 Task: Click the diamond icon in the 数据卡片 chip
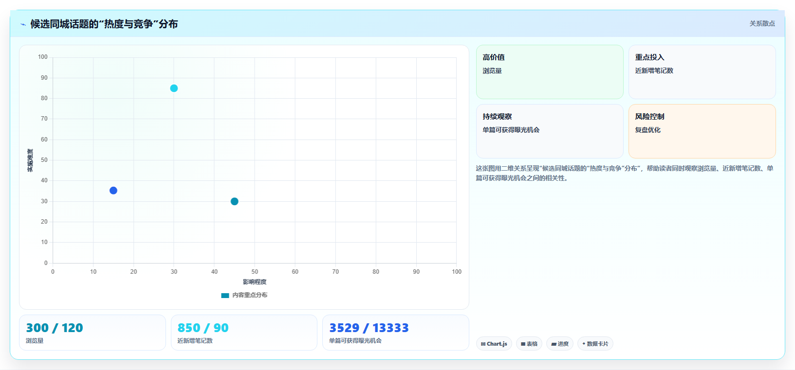tap(584, 344)
